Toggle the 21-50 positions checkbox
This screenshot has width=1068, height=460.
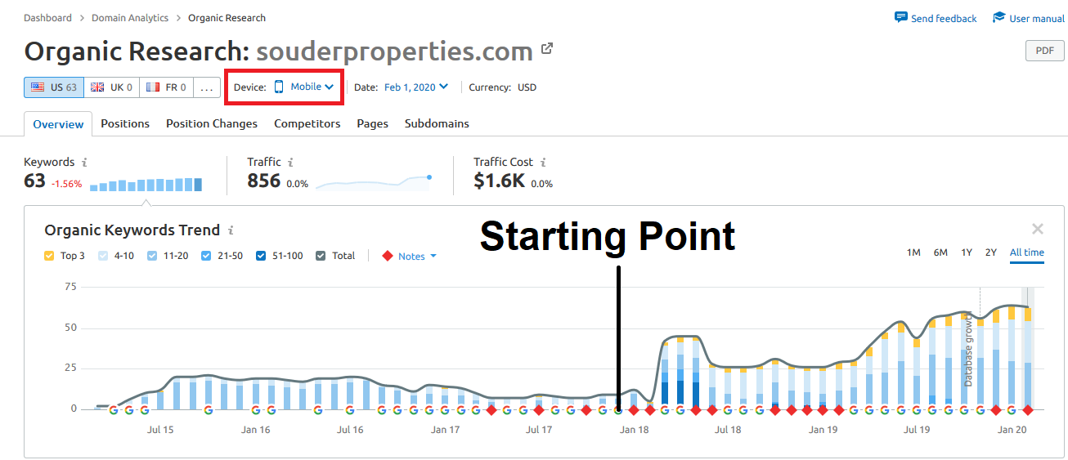click(x=206, y=256)
